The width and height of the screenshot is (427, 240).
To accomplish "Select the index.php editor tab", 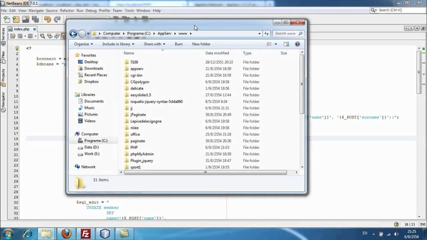I will pyautogui.click(x=22, y=29).
